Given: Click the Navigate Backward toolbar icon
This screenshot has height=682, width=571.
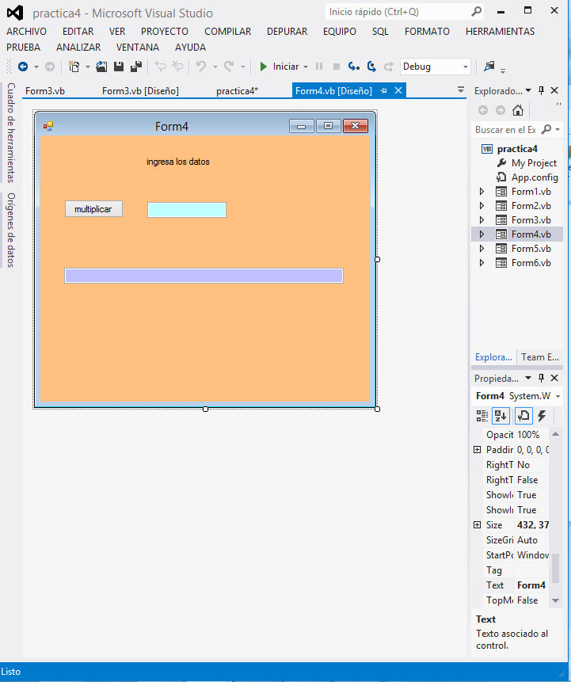Looking at the screenshot, I should [x=23, y=67].
